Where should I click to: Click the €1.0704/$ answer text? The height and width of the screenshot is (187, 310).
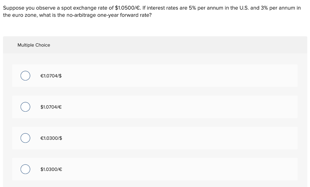tap(51, 76)
